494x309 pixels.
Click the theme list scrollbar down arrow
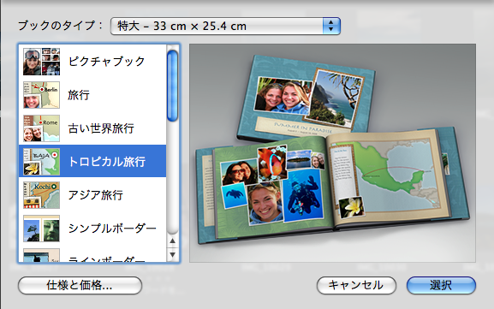point(172,254)
